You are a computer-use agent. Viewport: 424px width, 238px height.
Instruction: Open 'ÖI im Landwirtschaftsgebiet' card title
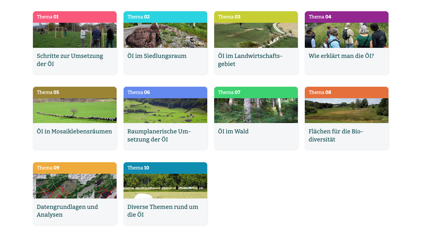tap(250, 60)
